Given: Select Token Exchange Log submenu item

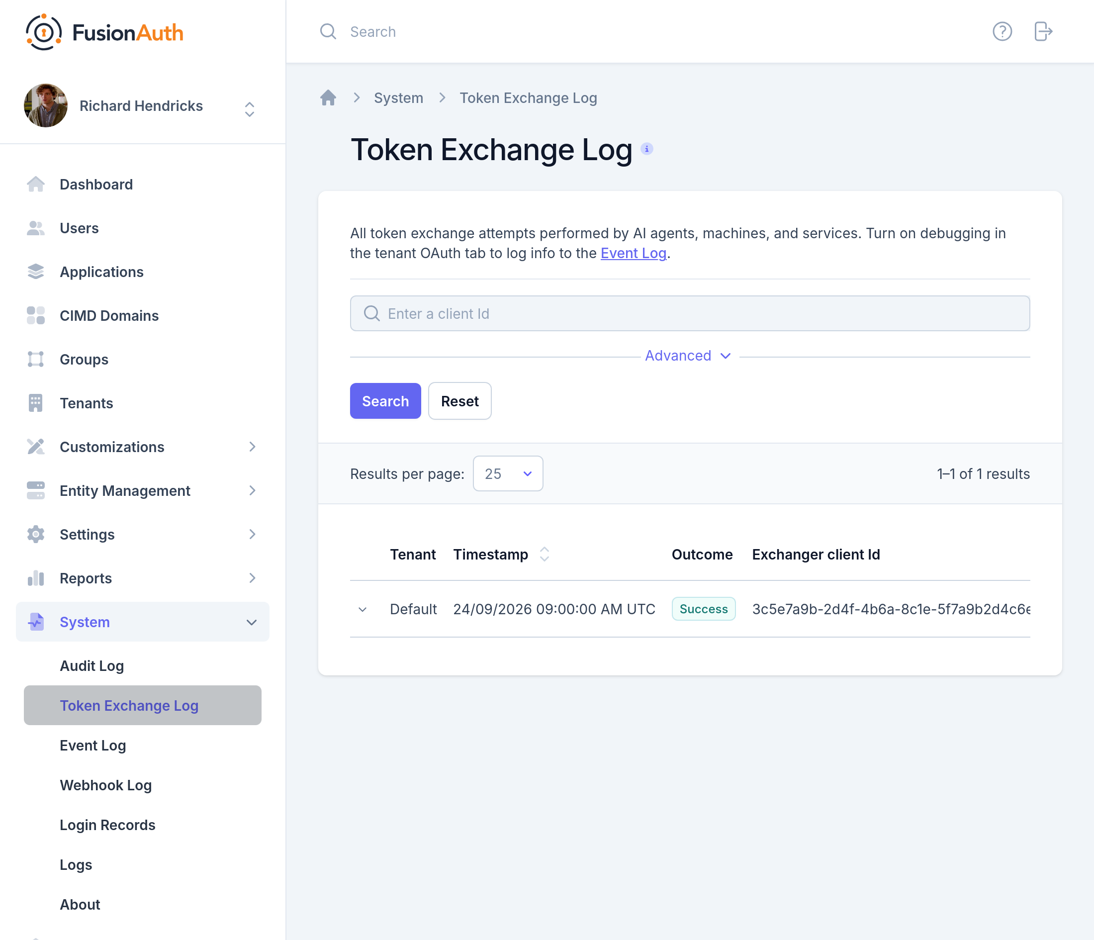Looking at the screenshot, I should [143, 706].
